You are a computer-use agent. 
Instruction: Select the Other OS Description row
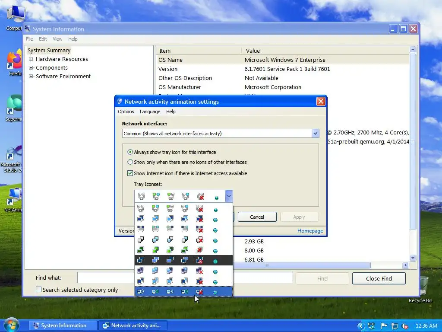click(283, 78)
